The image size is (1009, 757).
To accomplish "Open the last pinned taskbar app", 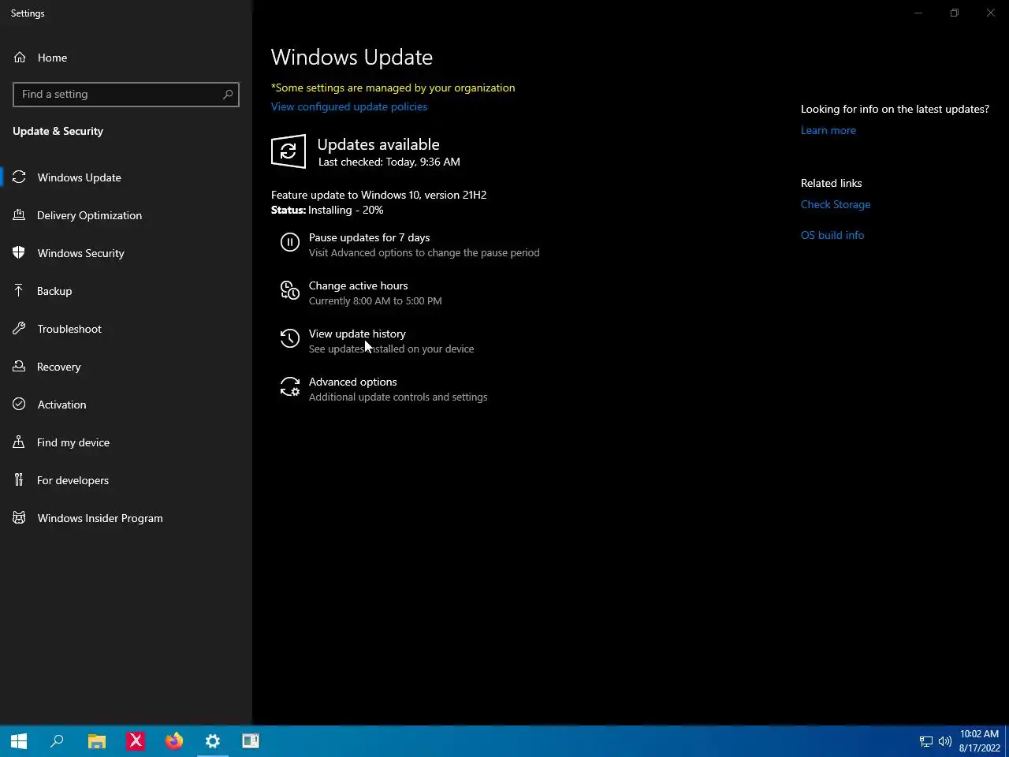I will pos(251,741).
